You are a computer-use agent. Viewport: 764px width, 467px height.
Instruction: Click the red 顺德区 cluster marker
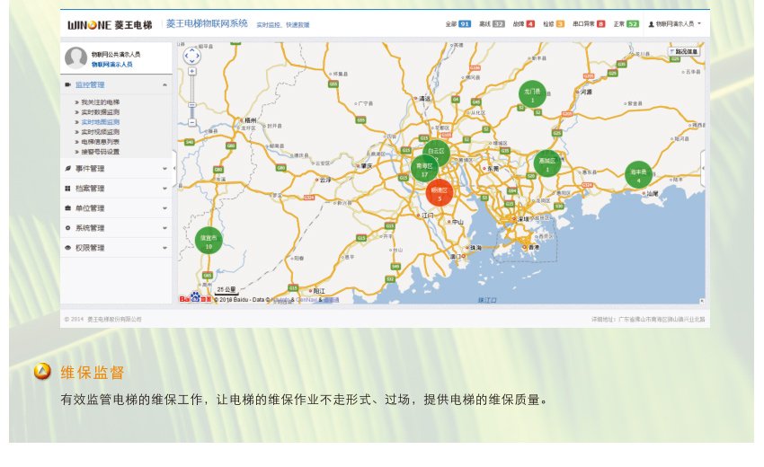(x=439, y=193)
